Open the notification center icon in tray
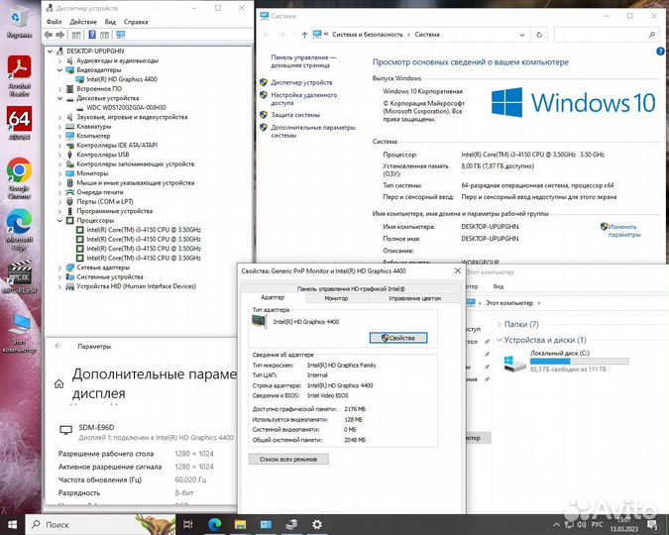This screenshot has width=669, height=535. click(x=653, y=524)
